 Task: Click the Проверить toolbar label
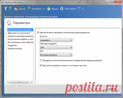coord(37,9)
